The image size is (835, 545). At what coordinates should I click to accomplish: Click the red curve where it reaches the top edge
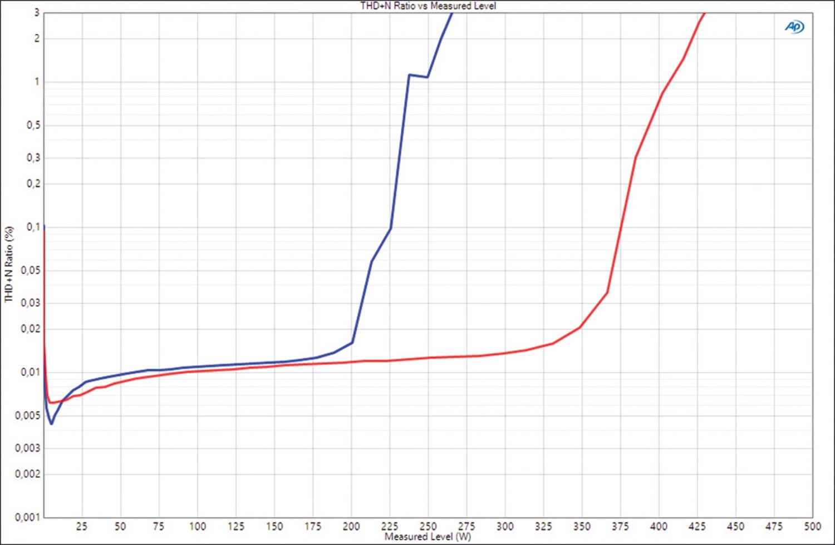pos(705,13)
